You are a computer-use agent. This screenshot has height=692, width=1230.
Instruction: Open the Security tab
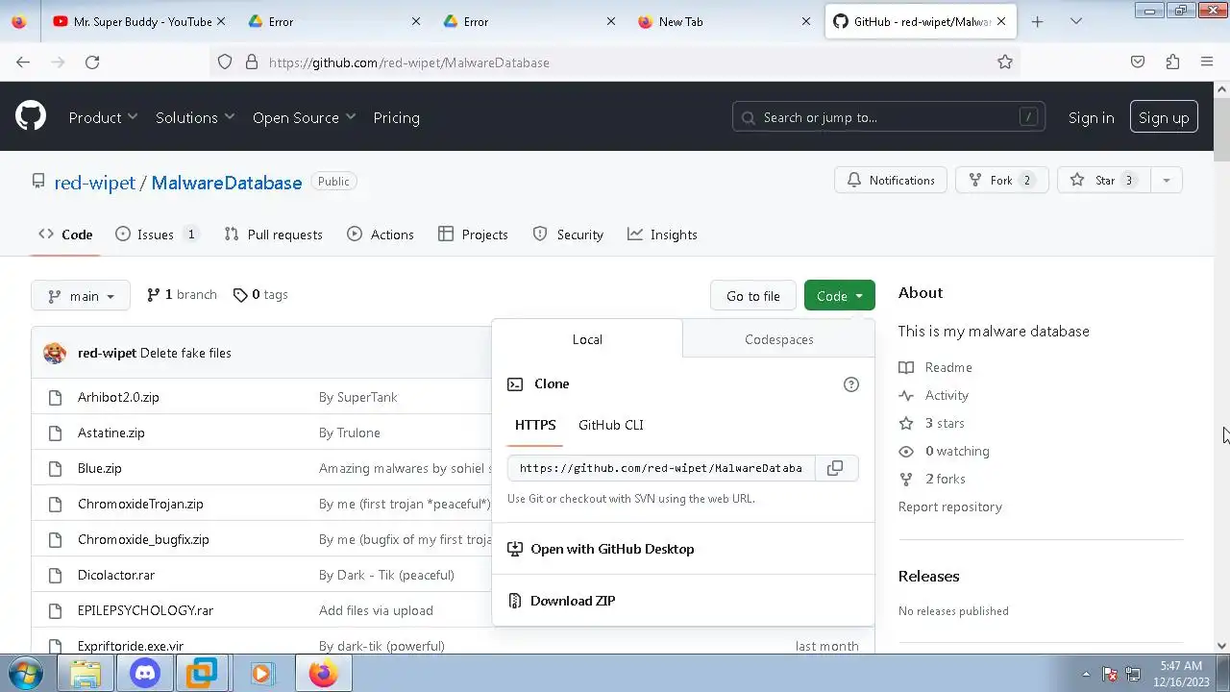tap(568, 235)
